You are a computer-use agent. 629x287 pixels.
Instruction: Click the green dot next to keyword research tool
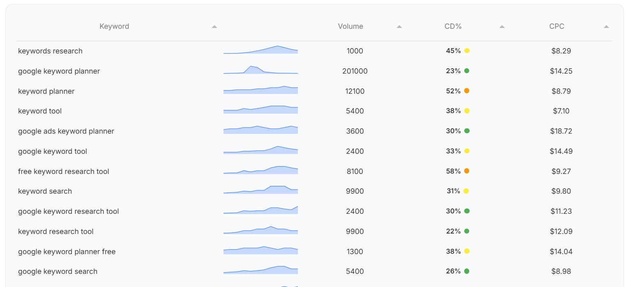pyautogui.click(x=467, y=231)
